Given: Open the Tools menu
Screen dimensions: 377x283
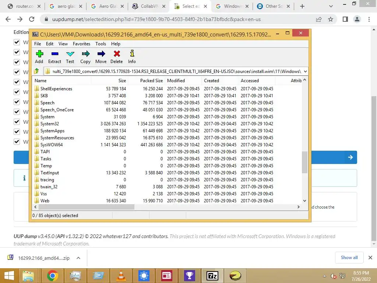Looking at the screenshot, I should tap(101, 44).
